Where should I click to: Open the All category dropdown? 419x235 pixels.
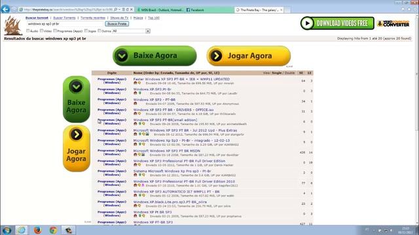131,31
